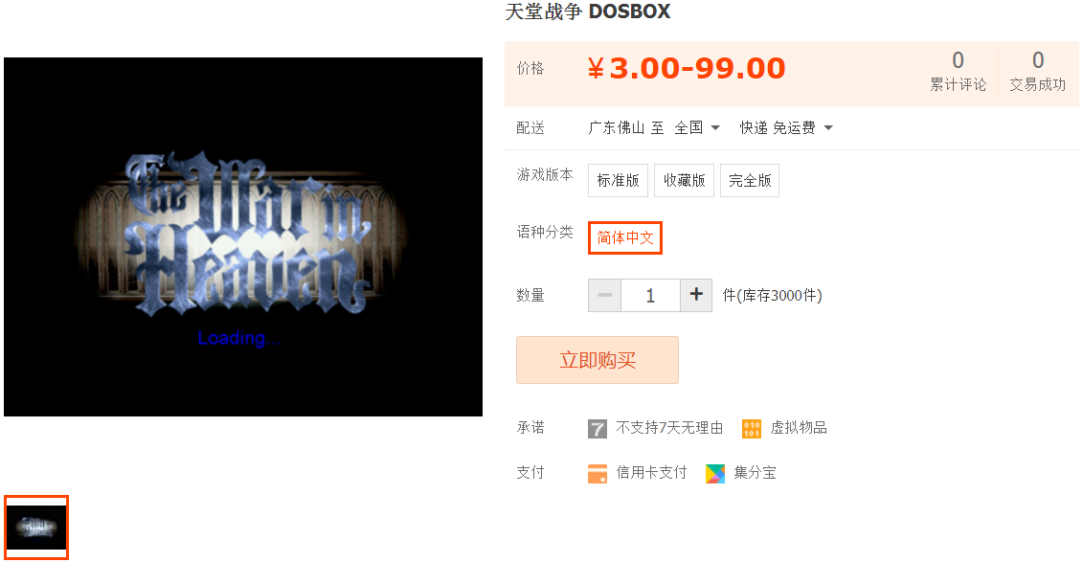The width and height of the screenshot is (1083, 562).
Task: Click the 集分宝 payment text
Action: point(755,473)
